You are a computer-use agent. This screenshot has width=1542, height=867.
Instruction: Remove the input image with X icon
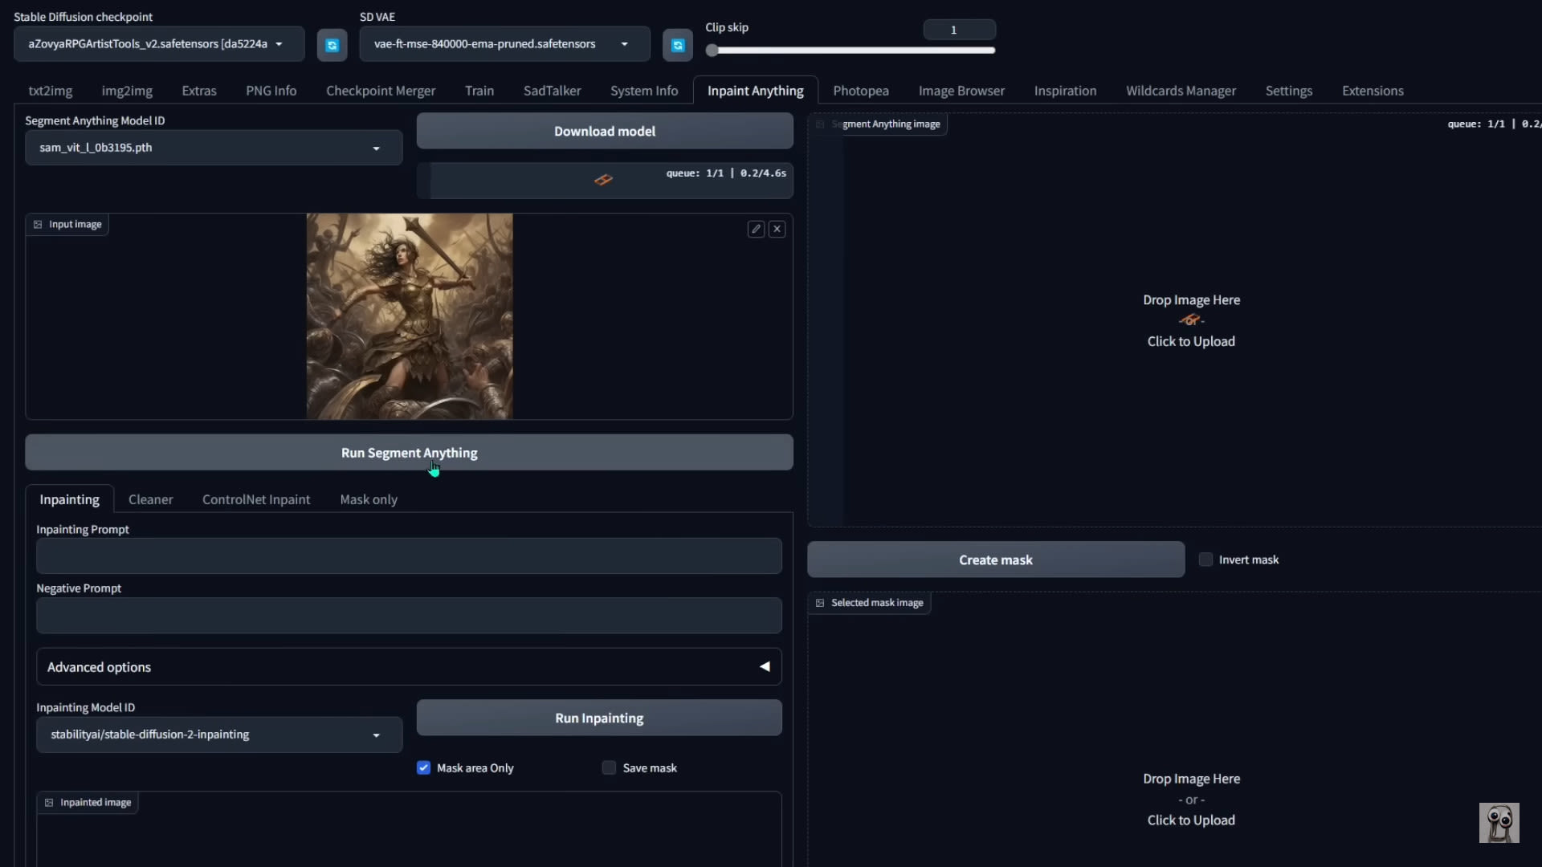(x=777, y=230)
